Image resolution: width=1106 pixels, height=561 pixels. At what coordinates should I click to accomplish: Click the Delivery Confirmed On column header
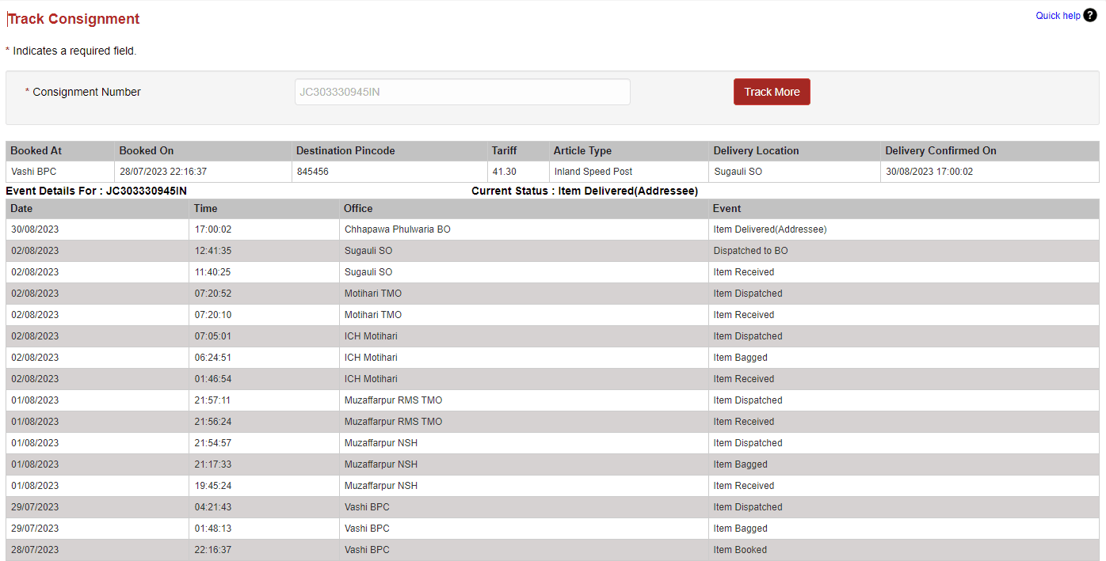point(990,151)
